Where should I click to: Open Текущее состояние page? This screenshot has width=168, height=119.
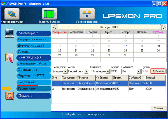click(34, 39)
